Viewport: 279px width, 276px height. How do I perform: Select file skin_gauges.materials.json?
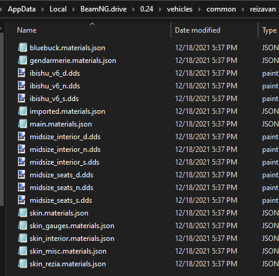pos(72,226)
